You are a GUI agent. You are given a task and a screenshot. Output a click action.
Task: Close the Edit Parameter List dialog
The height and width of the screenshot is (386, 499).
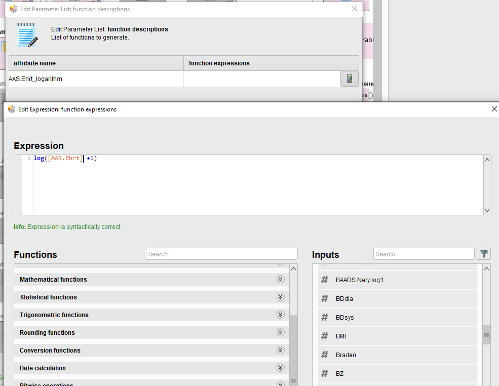[x=355, y=9]
